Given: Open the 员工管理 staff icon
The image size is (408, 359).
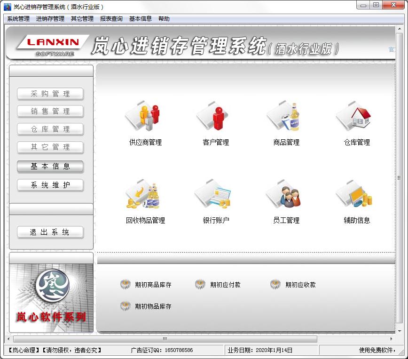Looking at the screenshot, I should tap(283, 194).
